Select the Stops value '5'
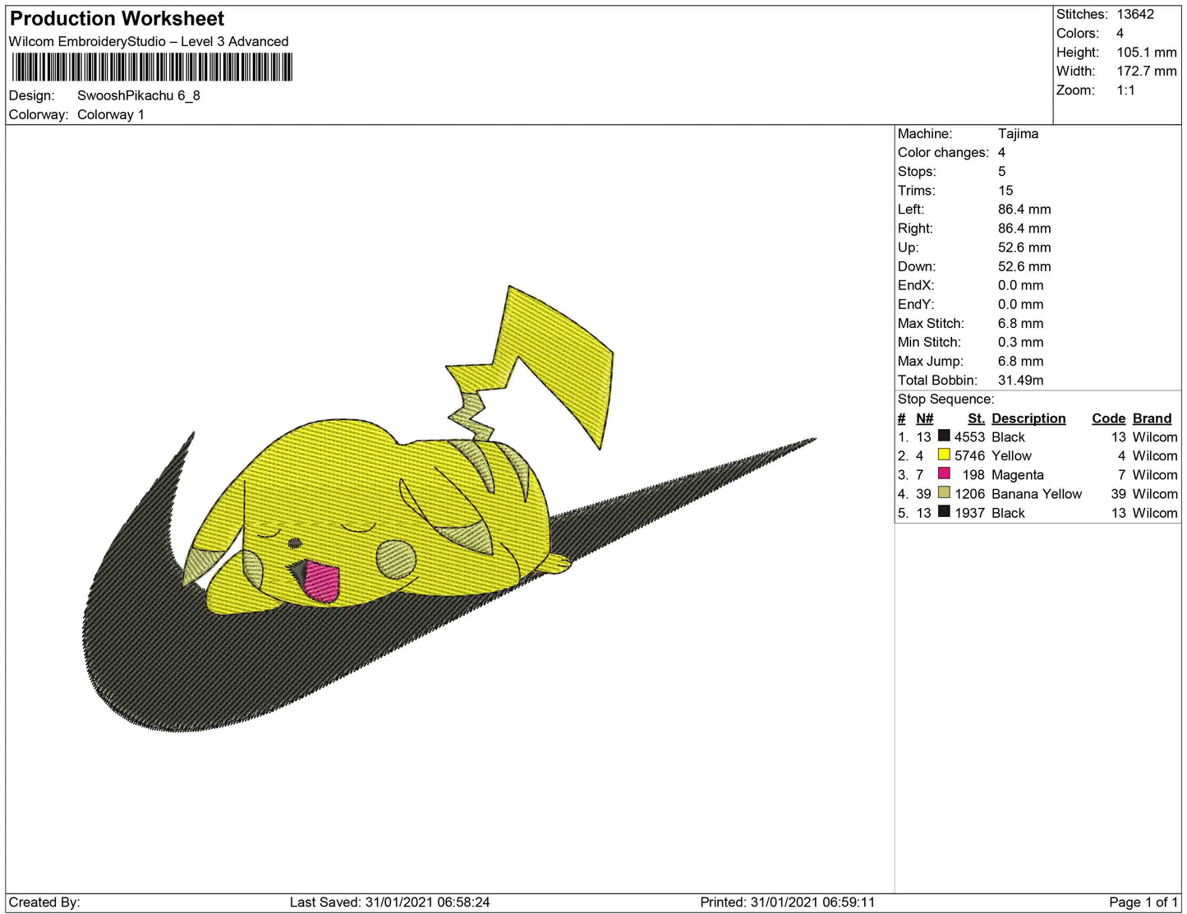Image resolution: width=1187 pixels, height=914 pixels. (x=1001, y=171)
